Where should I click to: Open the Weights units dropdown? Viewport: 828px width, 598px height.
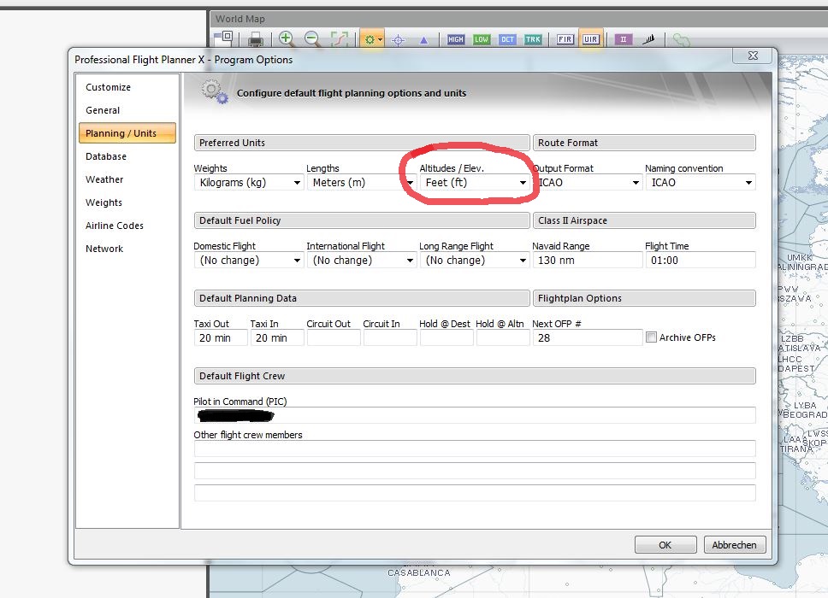(249, 183)
